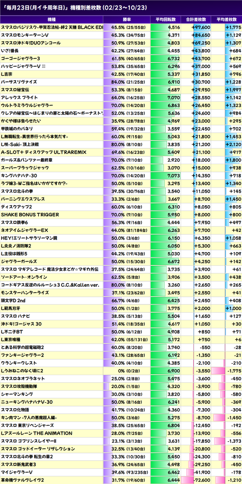This screenshot has height=484, width=242.
Task: Select the バーサスリヴァイズ machine name
Action: click(20, 82)
